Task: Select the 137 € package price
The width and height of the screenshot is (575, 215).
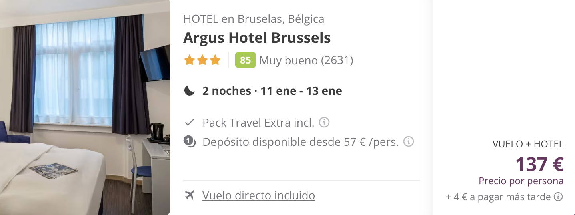Action: [x=539, y=164]
